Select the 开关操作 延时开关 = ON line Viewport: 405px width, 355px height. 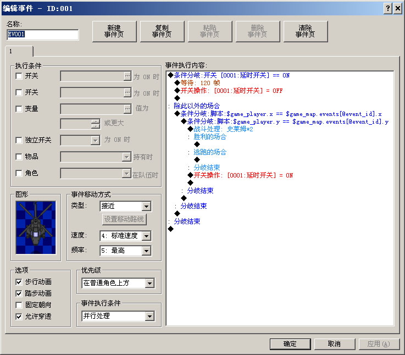click(x=240, y=175)
